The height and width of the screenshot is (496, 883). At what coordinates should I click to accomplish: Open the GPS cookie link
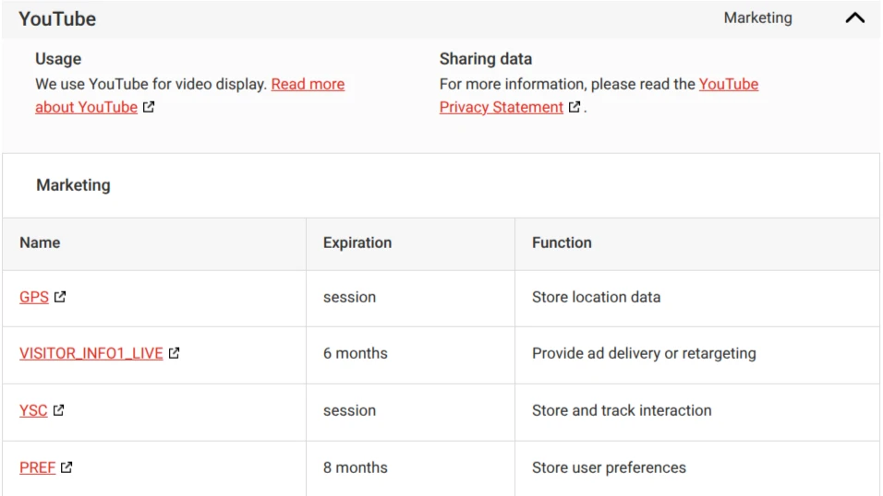pyautogui.click(x=34, y=297)
